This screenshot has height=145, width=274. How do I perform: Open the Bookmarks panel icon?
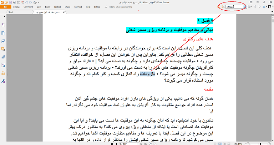pyautogui.click(x=3, y=25)
